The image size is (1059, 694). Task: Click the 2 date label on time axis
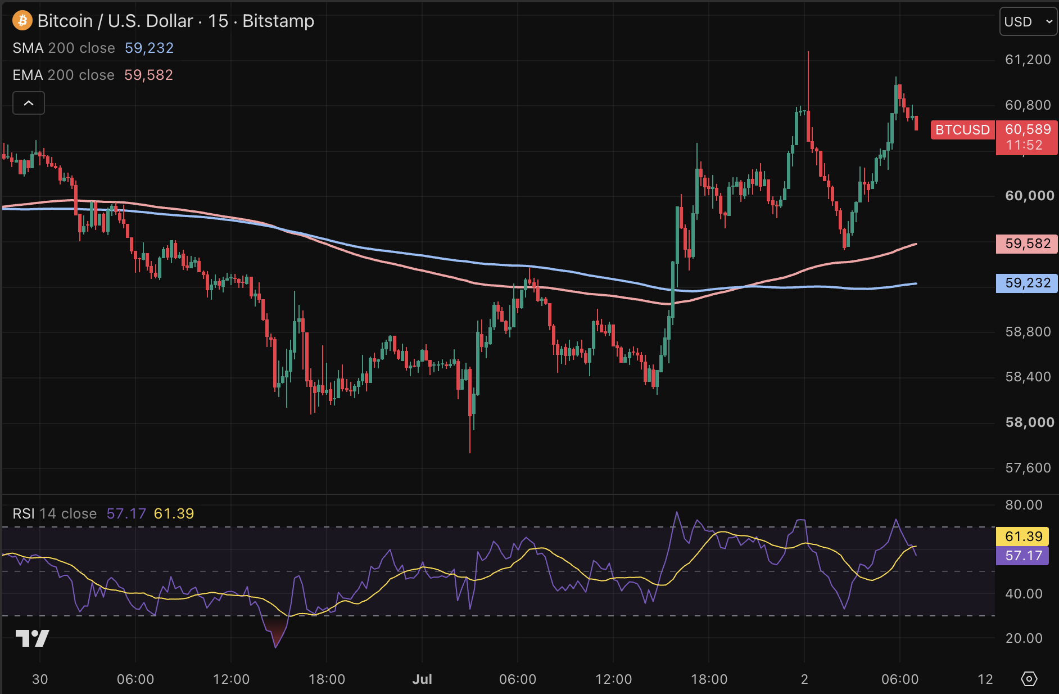click(x=804, y=679)
